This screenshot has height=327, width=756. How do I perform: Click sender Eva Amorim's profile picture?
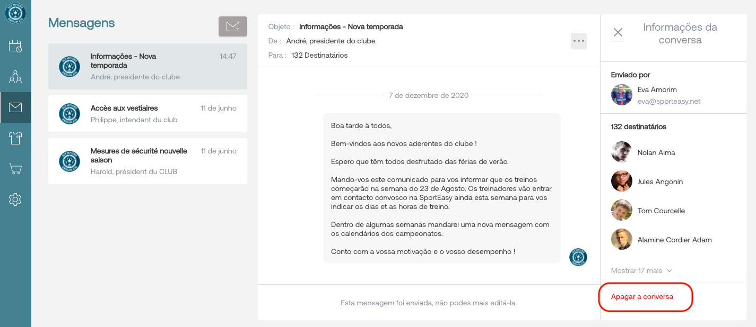point(621,95)
